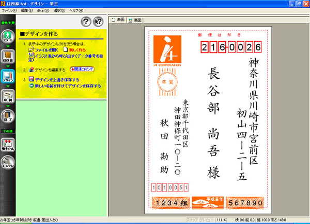Click the question mark help icon

coord(86,21)
